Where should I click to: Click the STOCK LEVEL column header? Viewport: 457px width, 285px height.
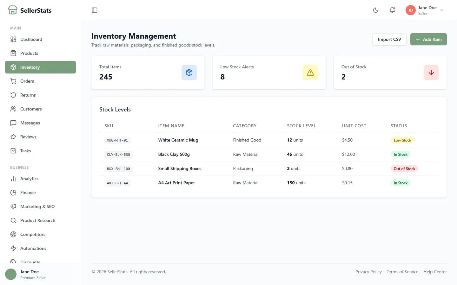coord(301,126)
